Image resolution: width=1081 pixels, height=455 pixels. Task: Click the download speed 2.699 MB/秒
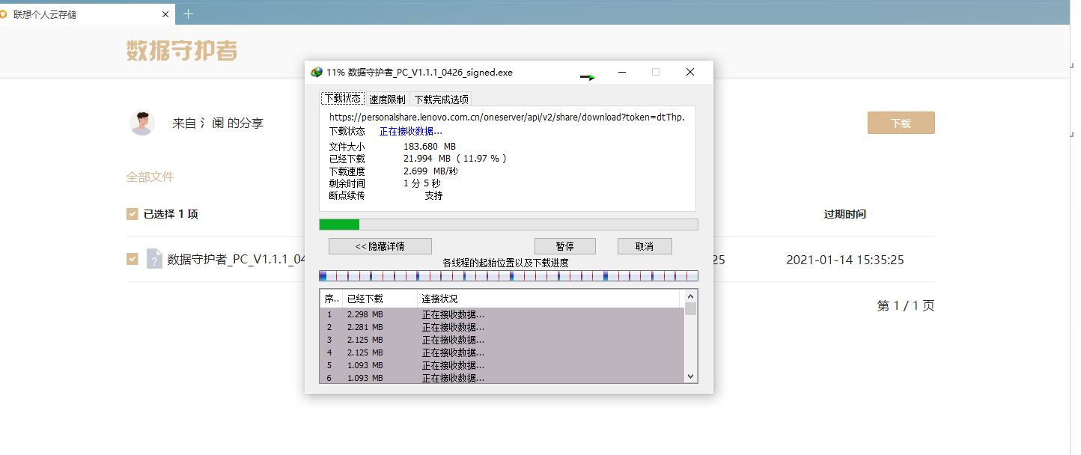tap(430, 171)
